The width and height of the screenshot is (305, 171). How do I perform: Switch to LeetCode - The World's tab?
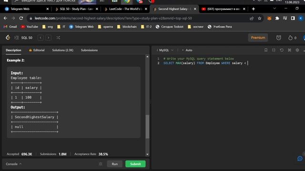pos(126,9)
